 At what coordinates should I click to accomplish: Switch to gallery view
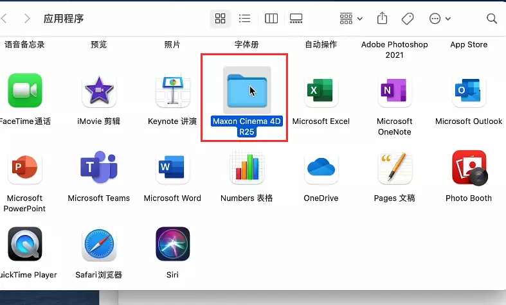click(296, 19)
